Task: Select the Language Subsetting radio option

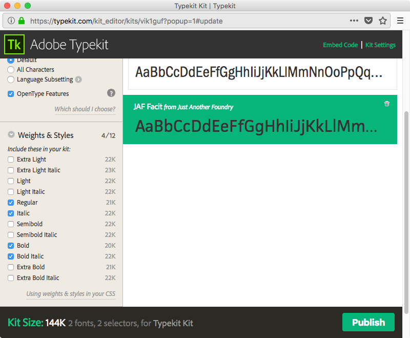Action: click(11, 79)
